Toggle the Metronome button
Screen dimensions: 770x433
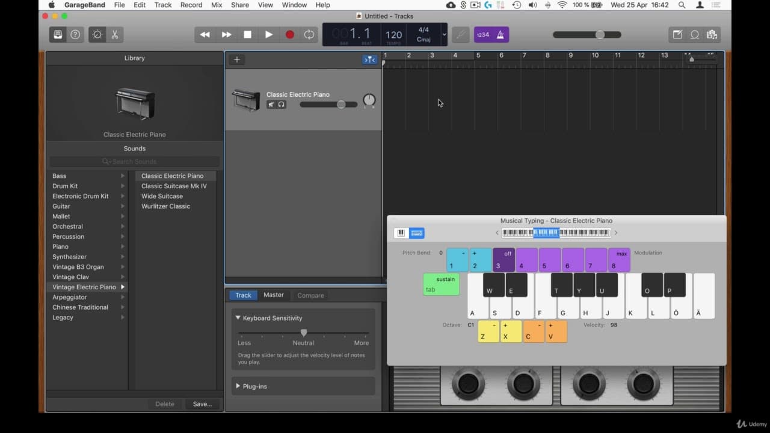coord(500,34)
